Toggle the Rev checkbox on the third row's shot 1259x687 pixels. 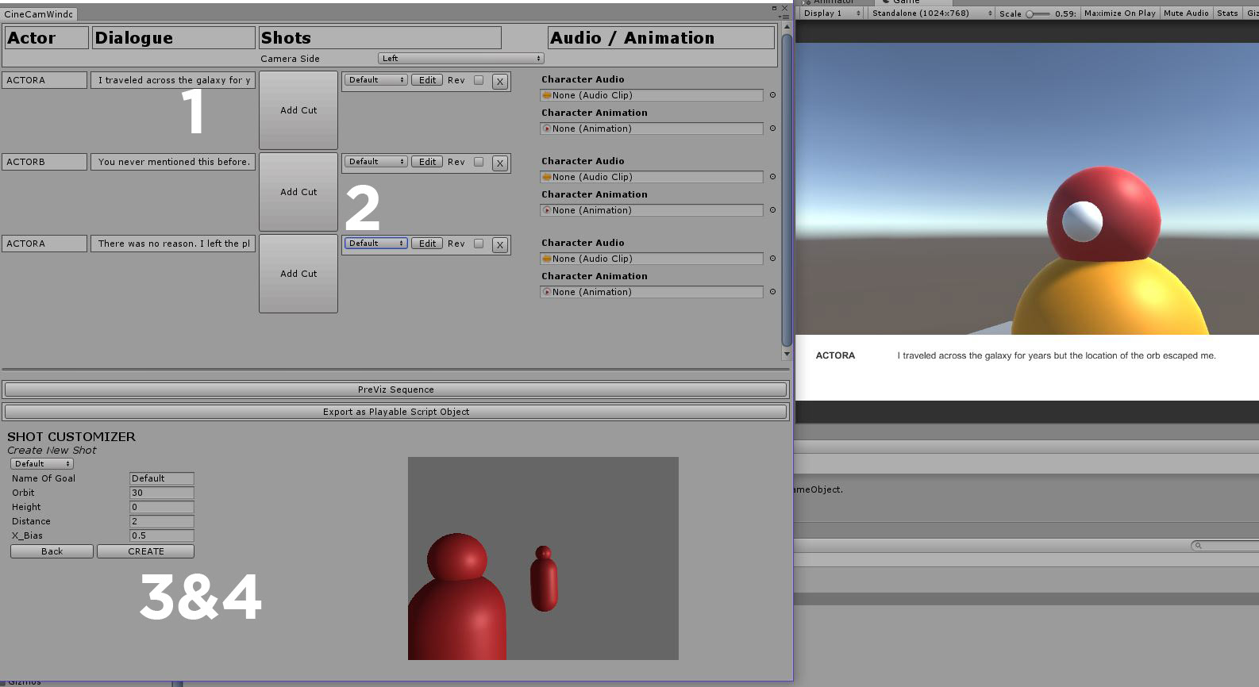click(479, 244)
